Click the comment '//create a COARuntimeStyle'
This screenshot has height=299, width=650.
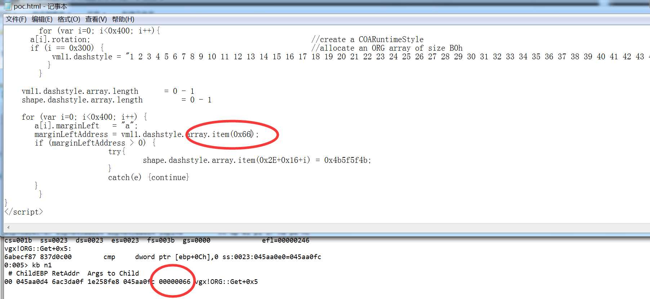pos(368,40)
